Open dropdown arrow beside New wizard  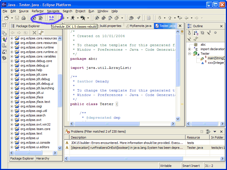coord(12,18)
